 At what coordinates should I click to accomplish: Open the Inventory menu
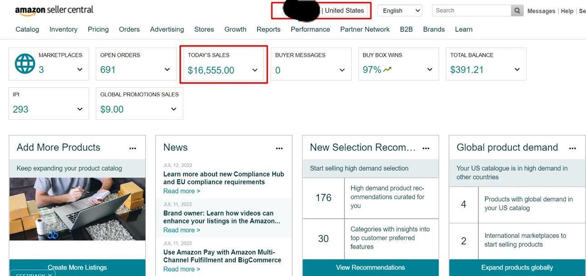tap(63, 29)
